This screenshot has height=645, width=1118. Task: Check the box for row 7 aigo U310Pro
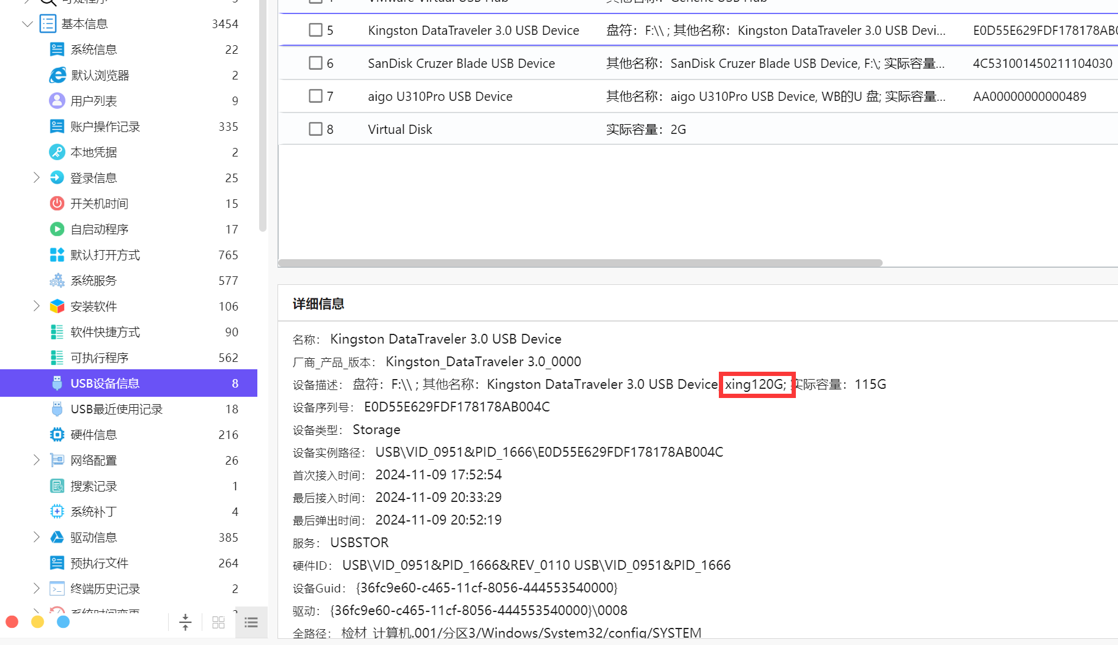click(315, 96)
